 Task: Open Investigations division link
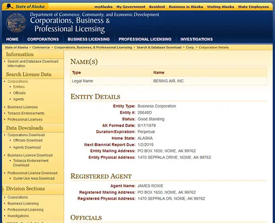pyautogui.click(x=18, y=216)
